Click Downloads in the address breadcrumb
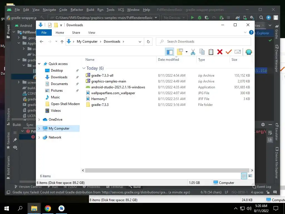Image resolution: width=285 pixels, height=214 pixels. coord(112,42)
